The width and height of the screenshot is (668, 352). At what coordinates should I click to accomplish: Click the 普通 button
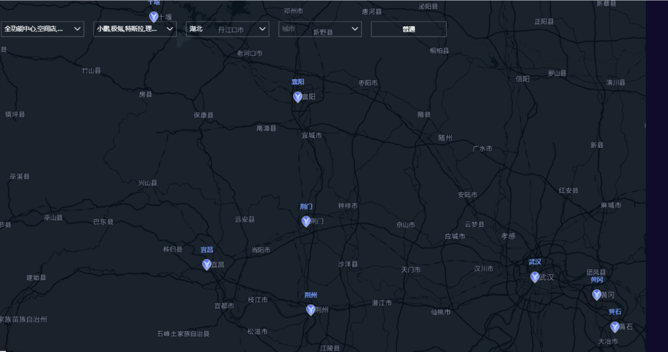coord(408,29)
